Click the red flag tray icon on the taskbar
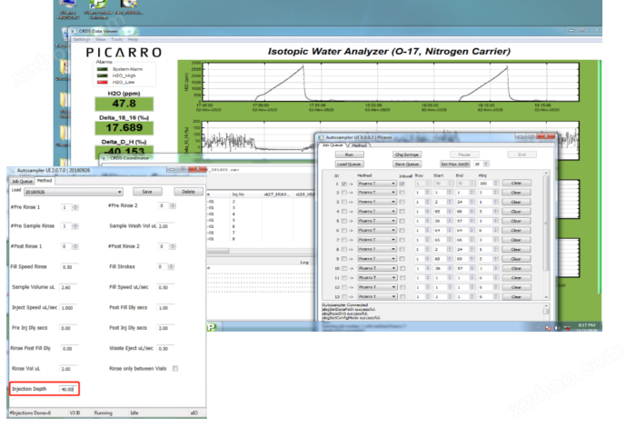The height and width of the screenshot is (428, 635). tap(548, 327)
